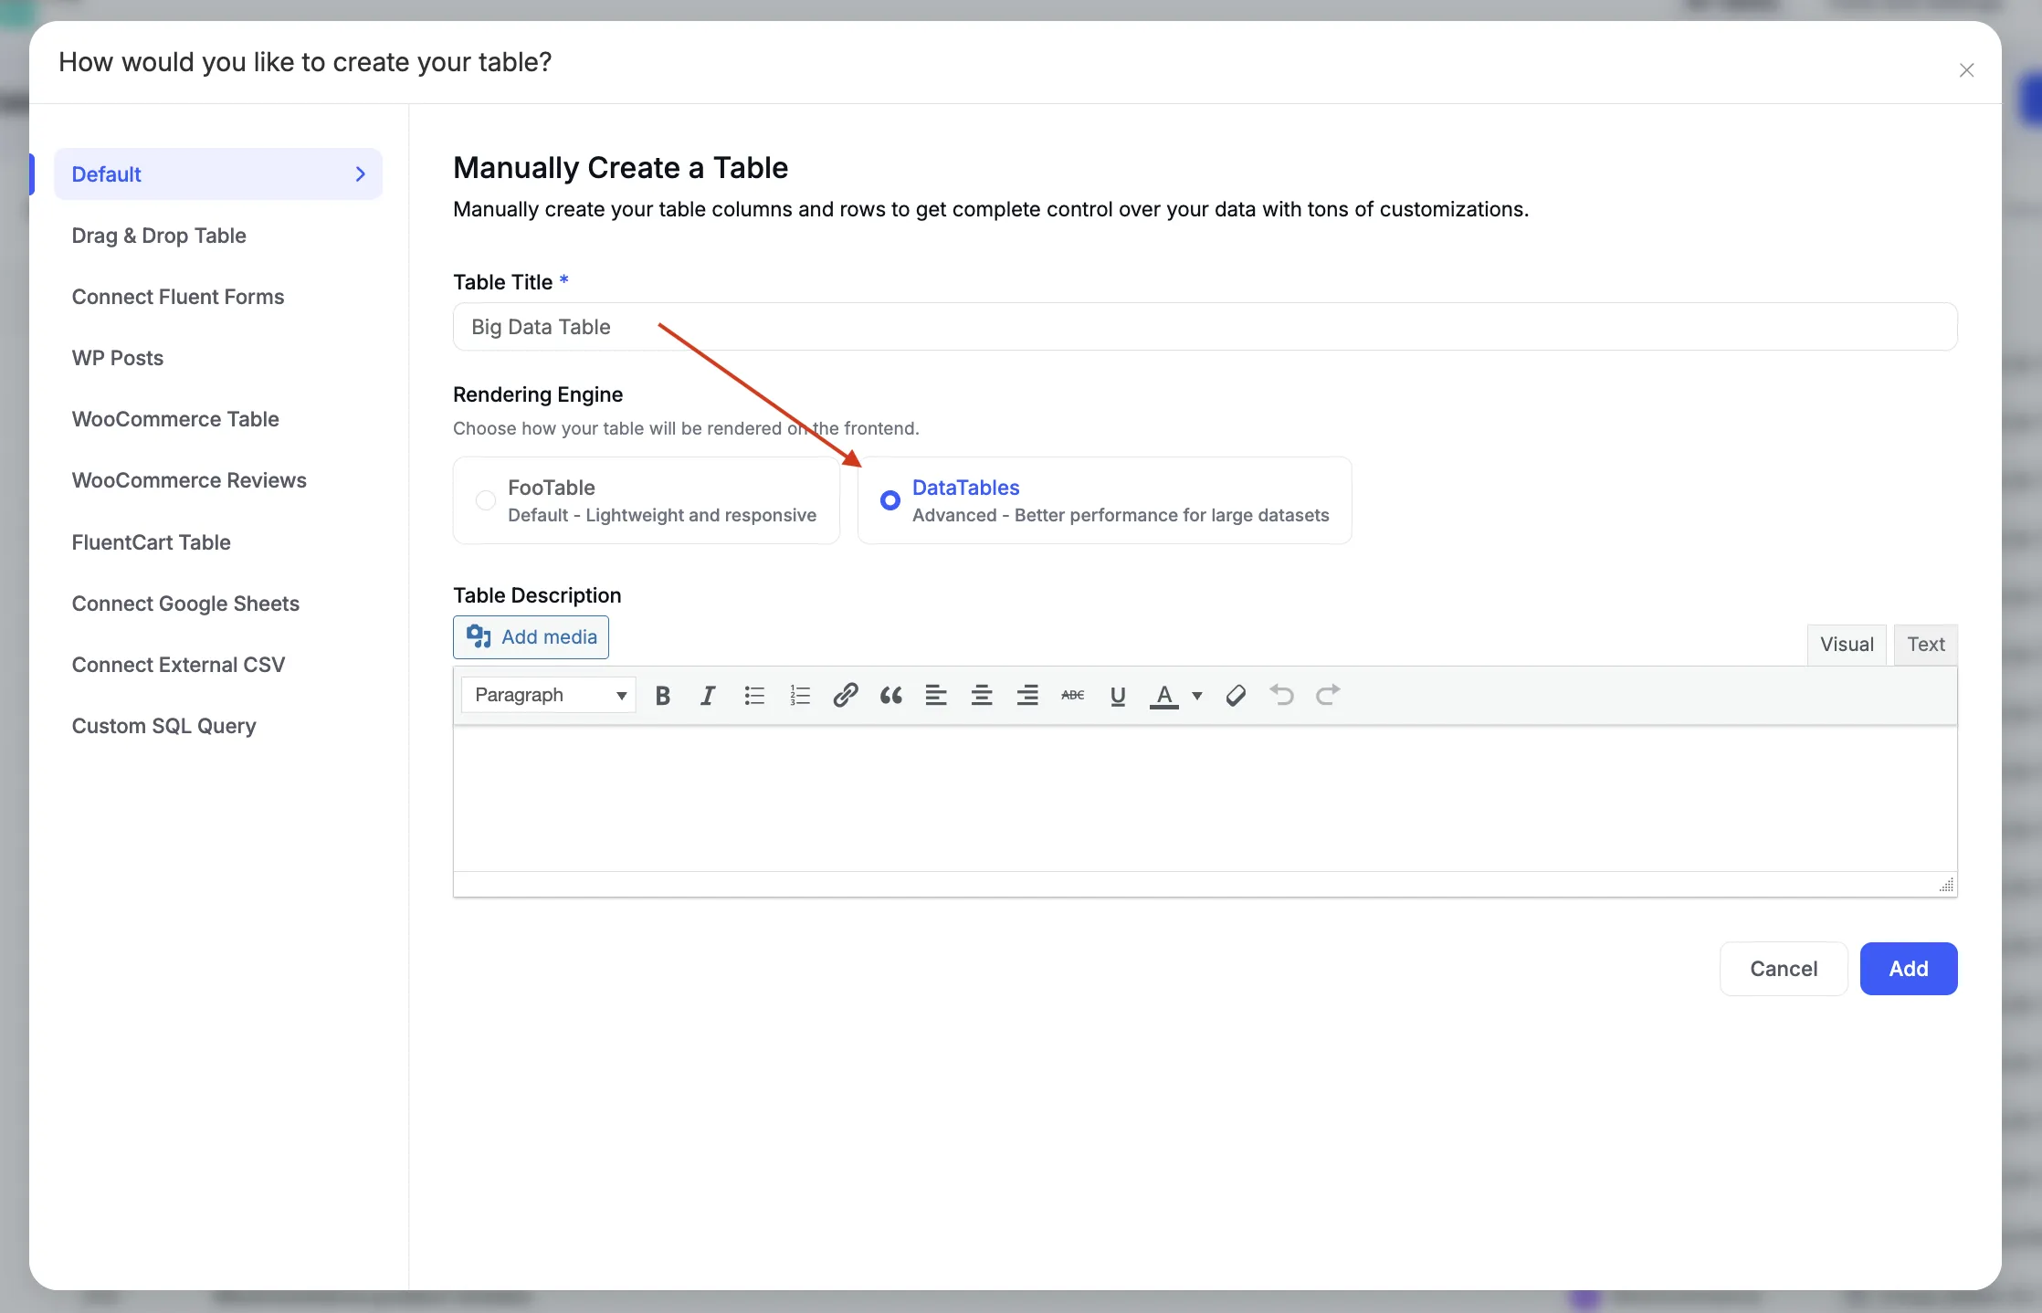Undo the last editor action

pyautogui.click(x=1281, y=696)
